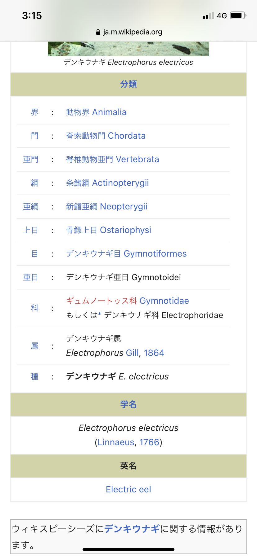Follow the Electric eel English link

point(128,490)
